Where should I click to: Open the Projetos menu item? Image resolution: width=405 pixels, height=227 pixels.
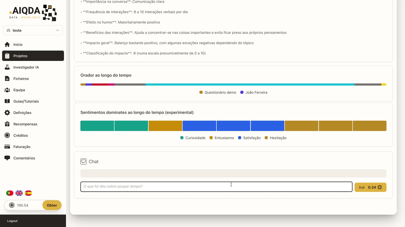33,56
